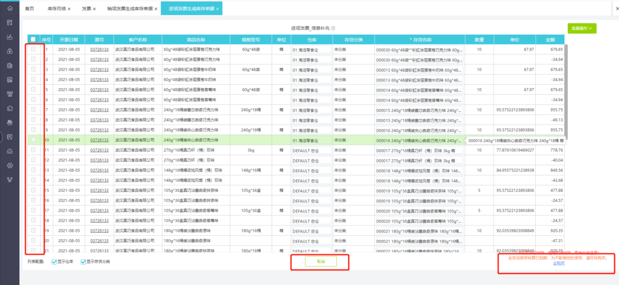This screenshot has width=619, height=285.
Task: Close the 库存月结 tab with its X
Action: (x=69, y=9)
